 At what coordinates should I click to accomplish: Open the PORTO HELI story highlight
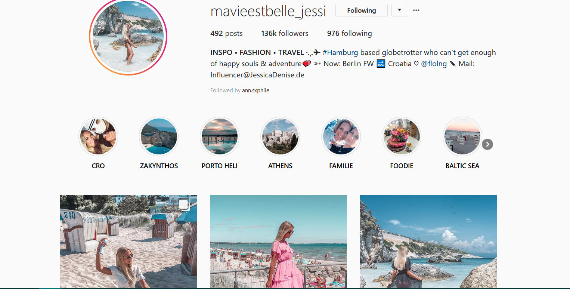[220, 136]
